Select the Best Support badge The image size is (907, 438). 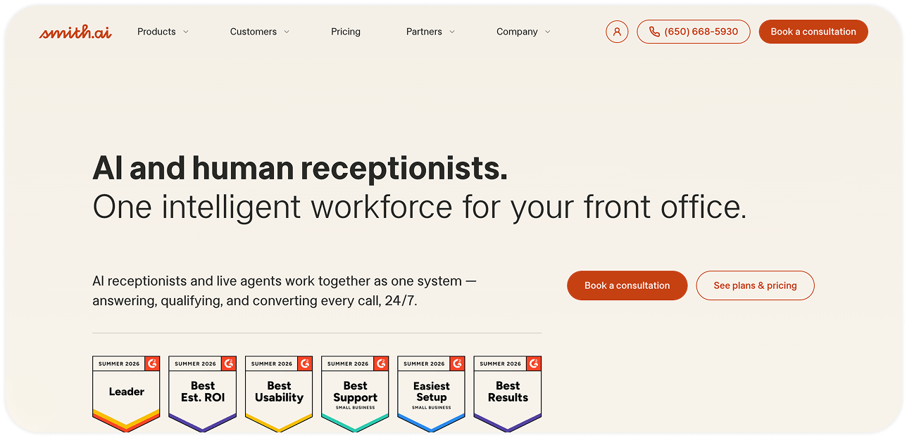click(x=355, y=394)
